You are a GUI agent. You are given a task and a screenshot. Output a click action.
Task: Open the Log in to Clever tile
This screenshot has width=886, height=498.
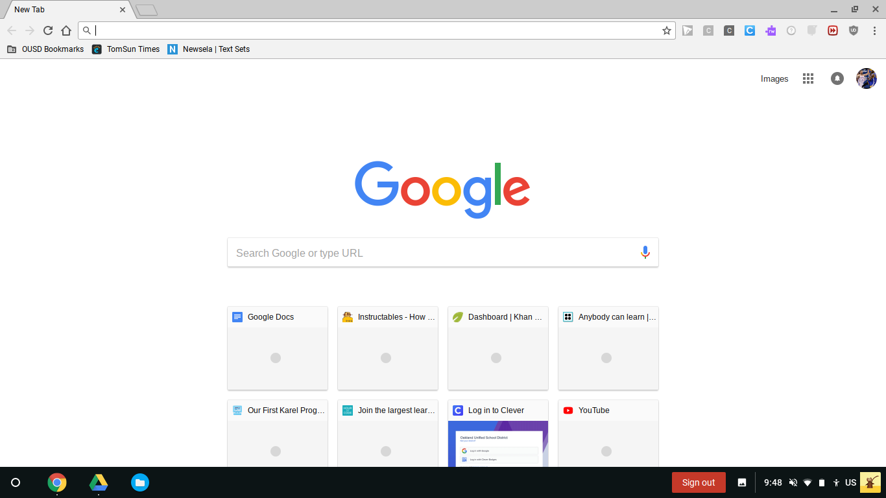498,433
